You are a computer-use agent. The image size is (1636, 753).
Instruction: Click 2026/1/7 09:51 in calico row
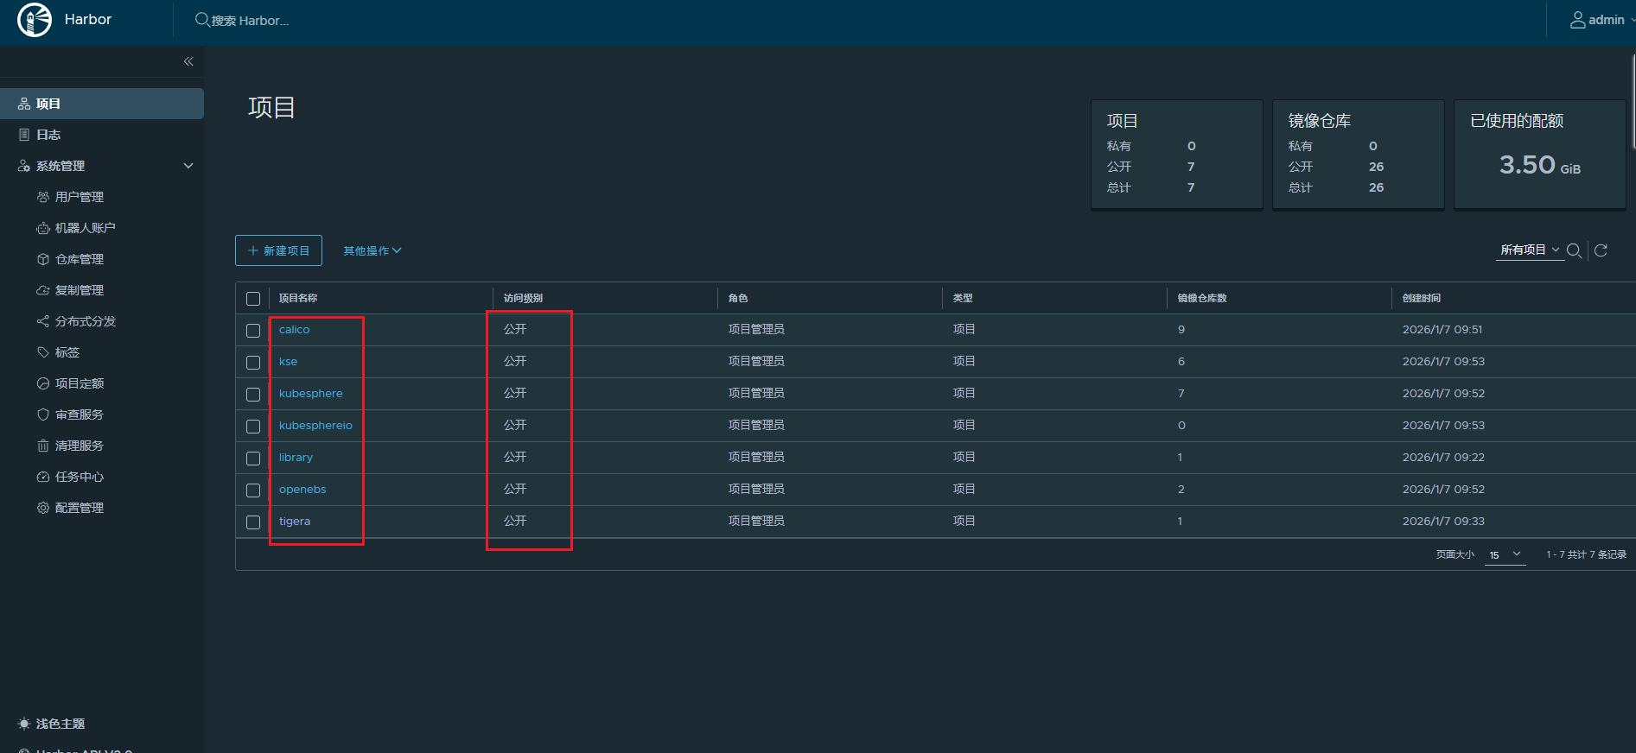[x=1442, y=330]
